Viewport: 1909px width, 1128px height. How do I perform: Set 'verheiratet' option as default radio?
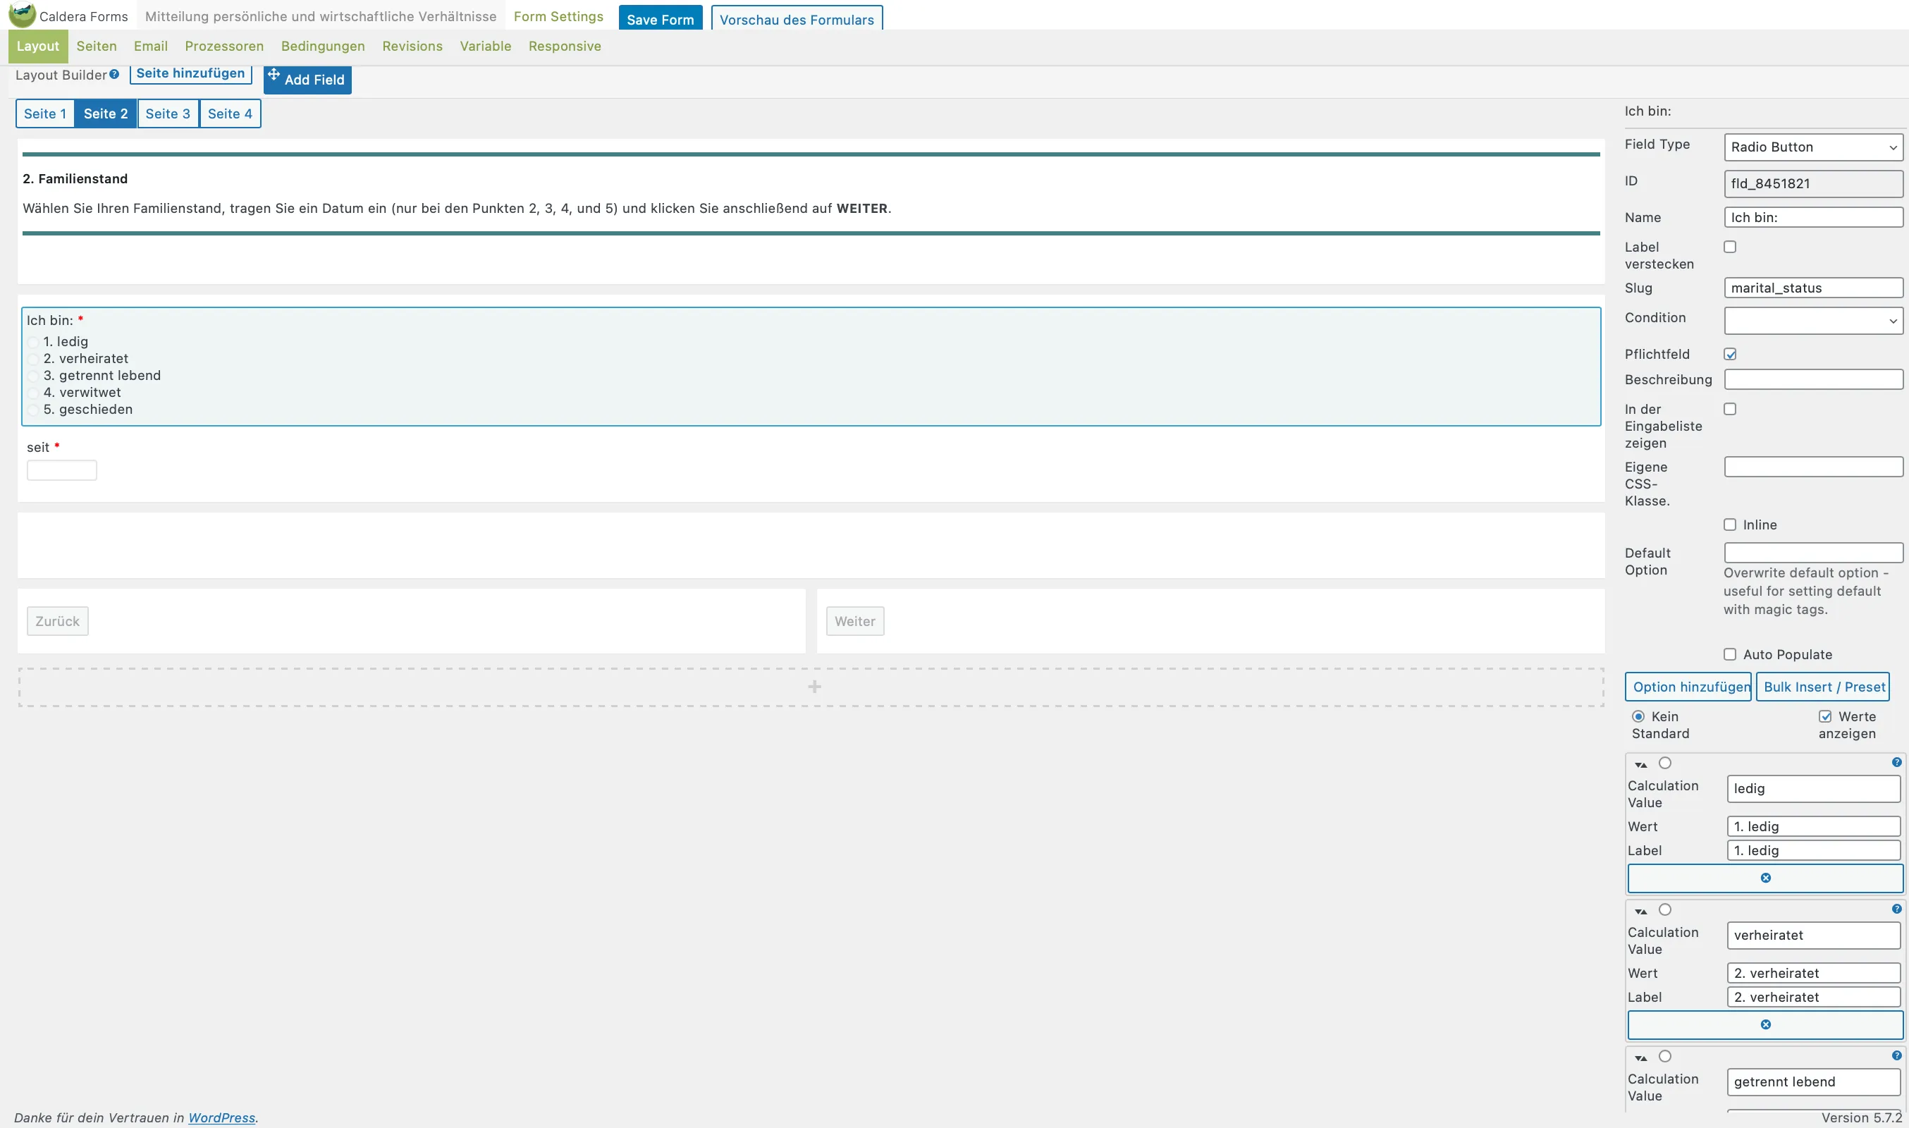pos(1664,910)
